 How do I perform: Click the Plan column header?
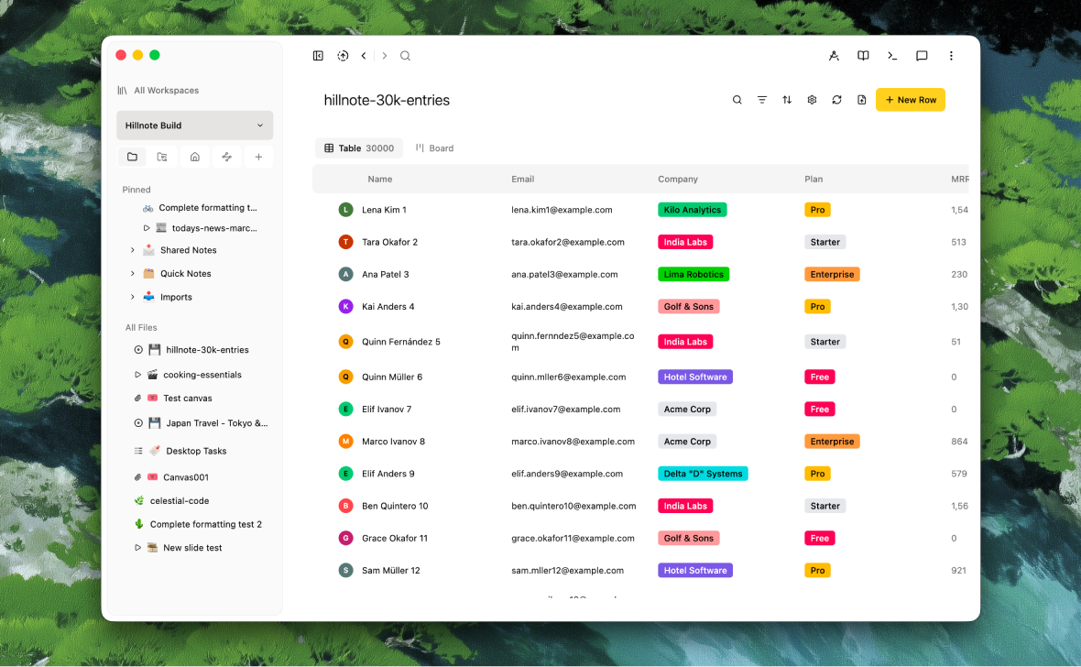pyautogui.click(x=813, y=180)
